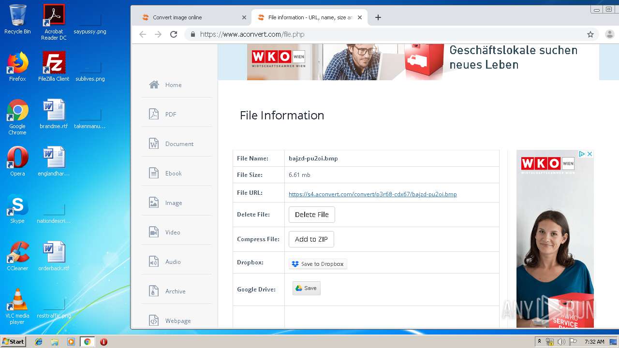Select orderback.rtf file on desktop
619x348 pixels.
coord(54,256)
